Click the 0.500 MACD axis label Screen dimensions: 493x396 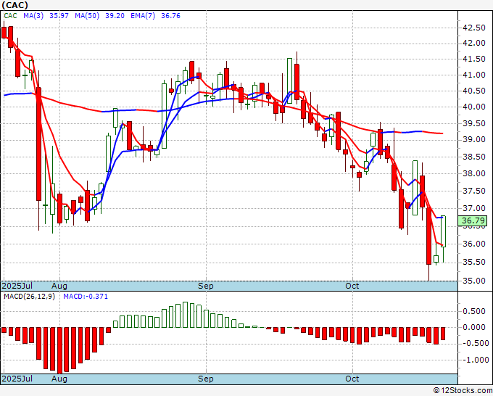474,311
